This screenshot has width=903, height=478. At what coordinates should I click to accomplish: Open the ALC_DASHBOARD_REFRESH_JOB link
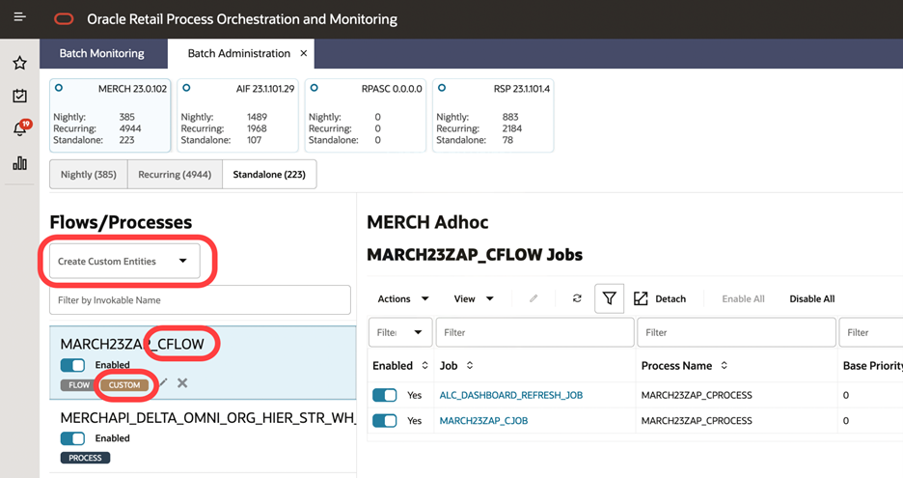(510, 395)
